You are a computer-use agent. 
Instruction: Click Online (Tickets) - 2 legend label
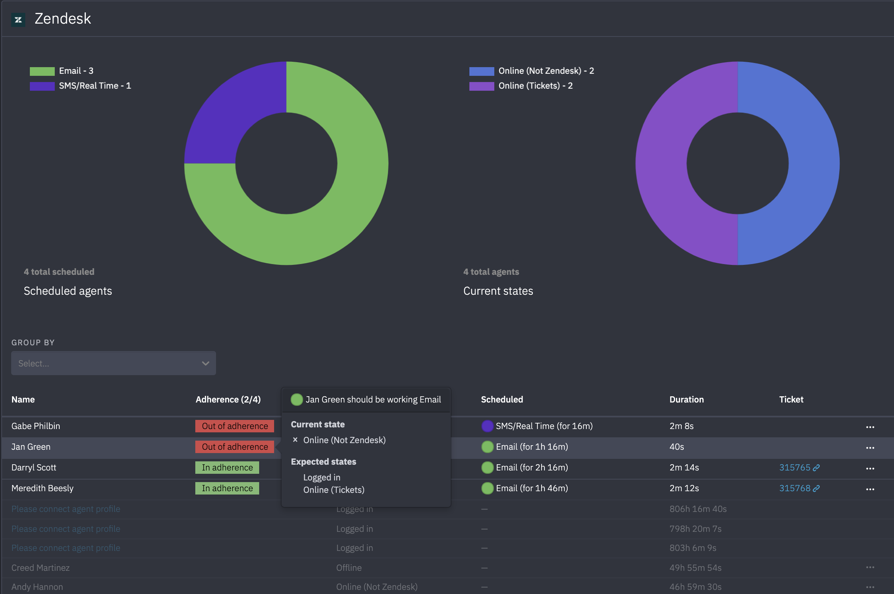click(x=535, y=86)
